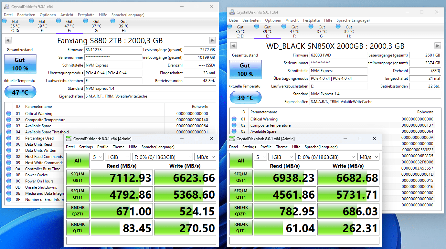Open Profile menu in F: CrystalDiskMark
Image resolution: width=446 pixels, height=249 pixels.
pos(103,147)
